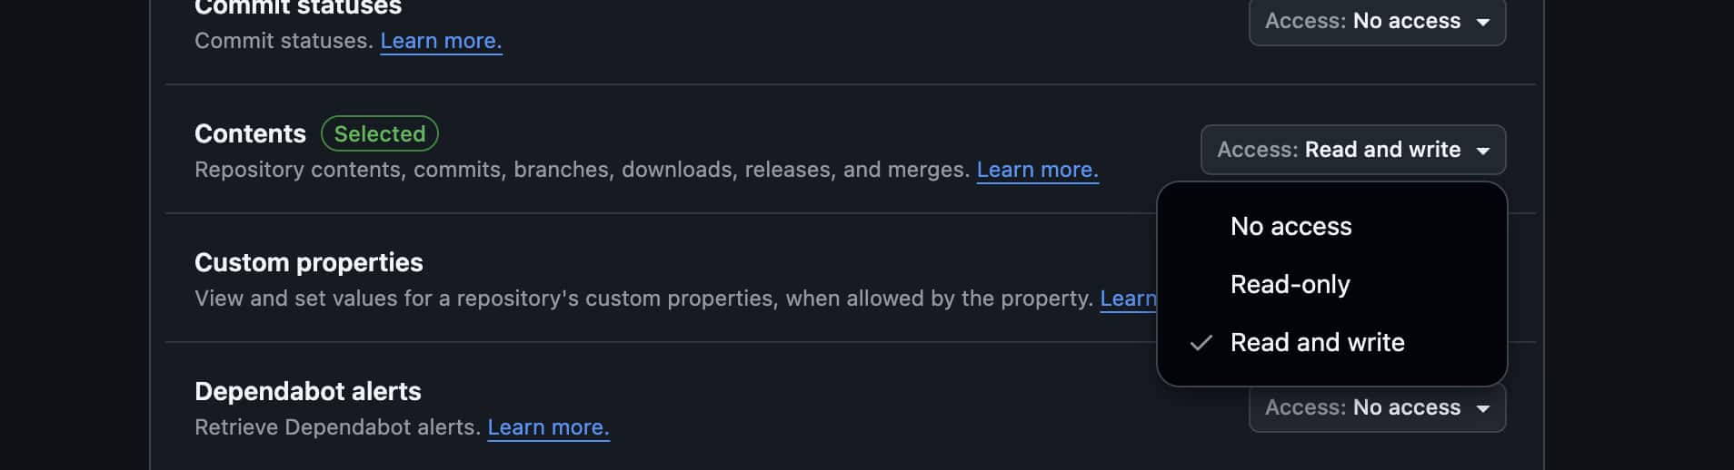
Task: Open Learn more link for Commit statuses
Action: click(441, 41)
